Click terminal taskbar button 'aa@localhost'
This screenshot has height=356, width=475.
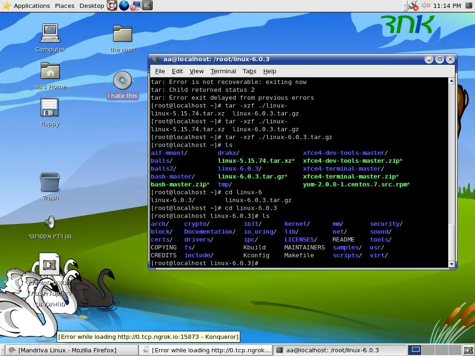[x=340, y=350]
